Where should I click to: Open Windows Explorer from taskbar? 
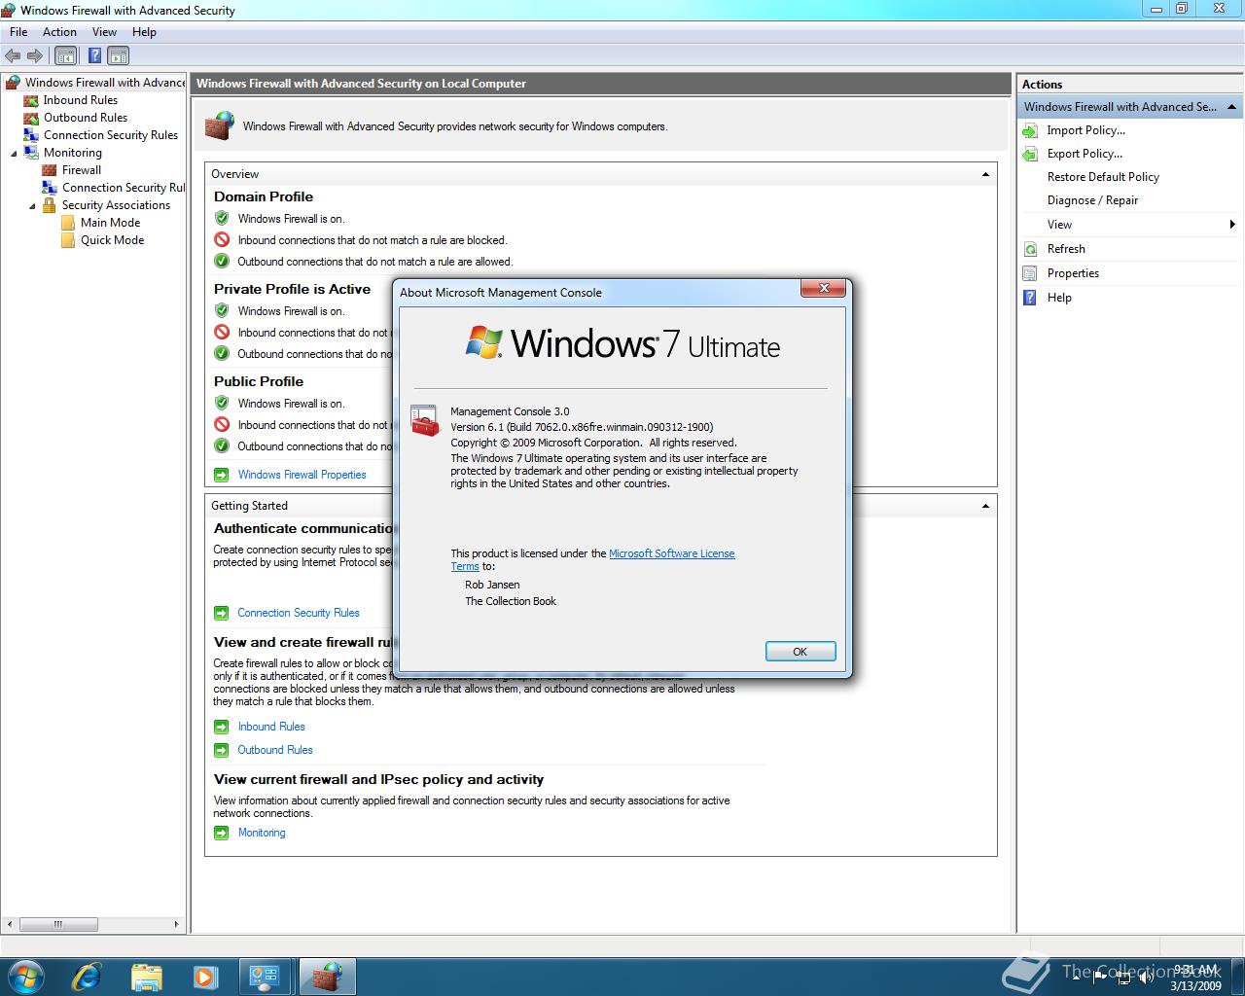(146, 976)
